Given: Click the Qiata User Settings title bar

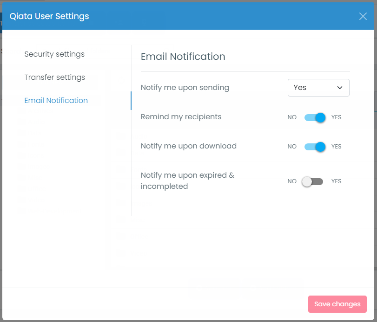Looking at the screenshot, I should [49, 16].
